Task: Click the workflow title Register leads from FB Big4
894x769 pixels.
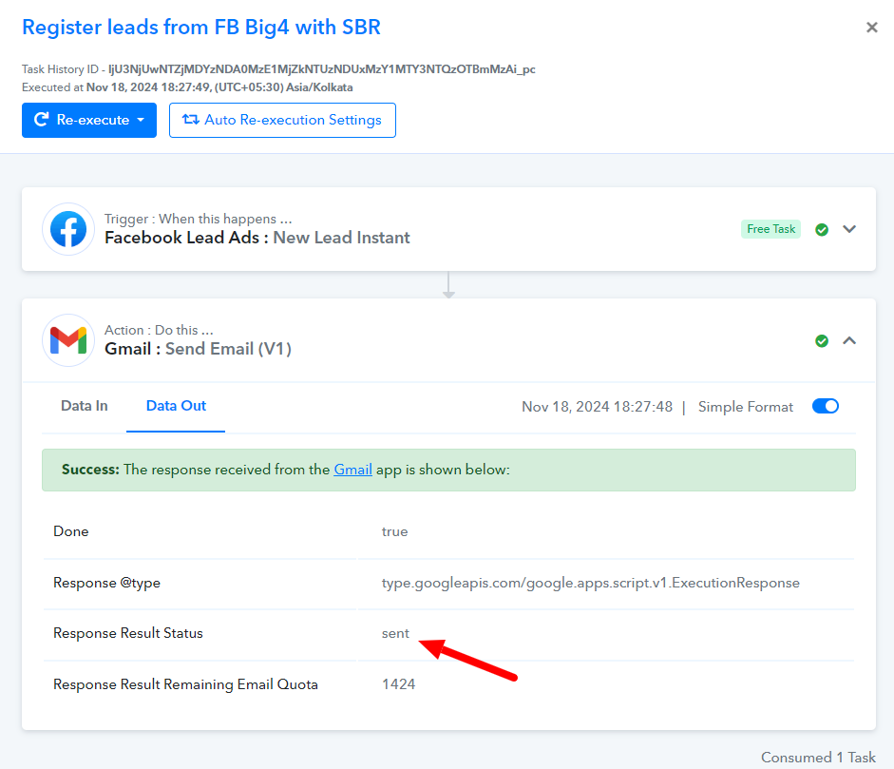Action: click(201, 27)
